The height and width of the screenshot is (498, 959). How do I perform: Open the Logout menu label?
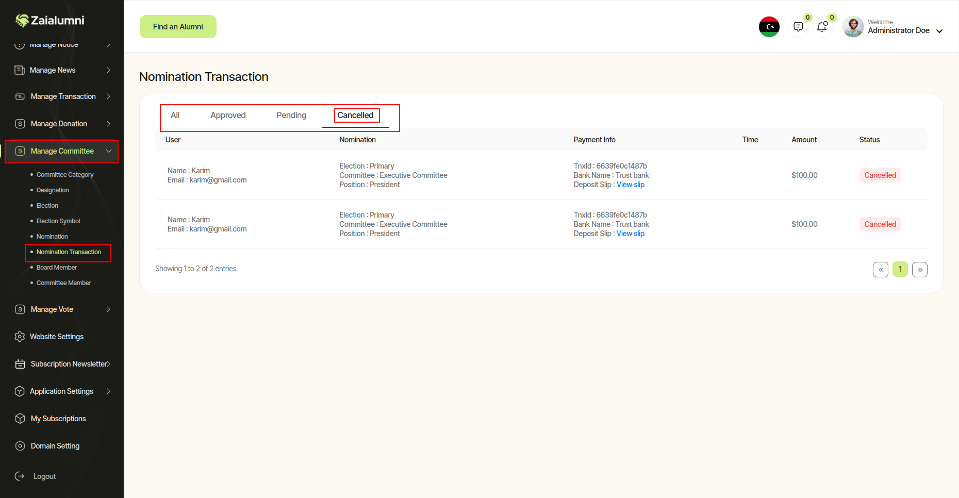pyautogui.click(x=44, y=476)
